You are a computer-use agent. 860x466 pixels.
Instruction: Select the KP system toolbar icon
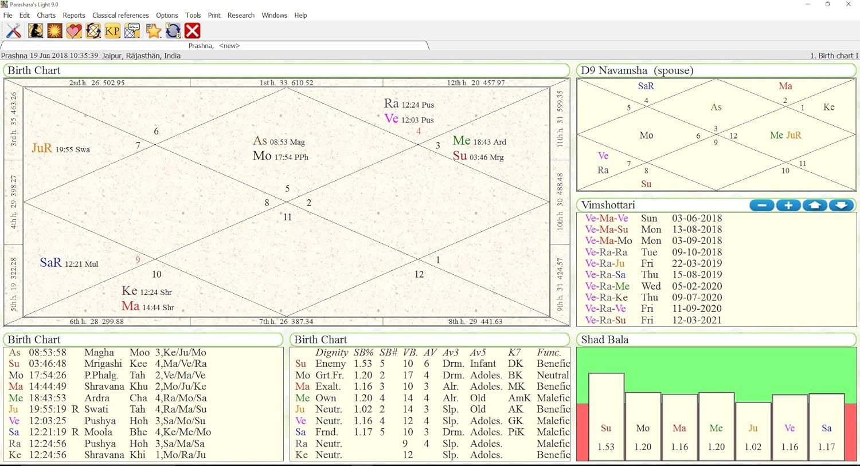click(112, 31)
